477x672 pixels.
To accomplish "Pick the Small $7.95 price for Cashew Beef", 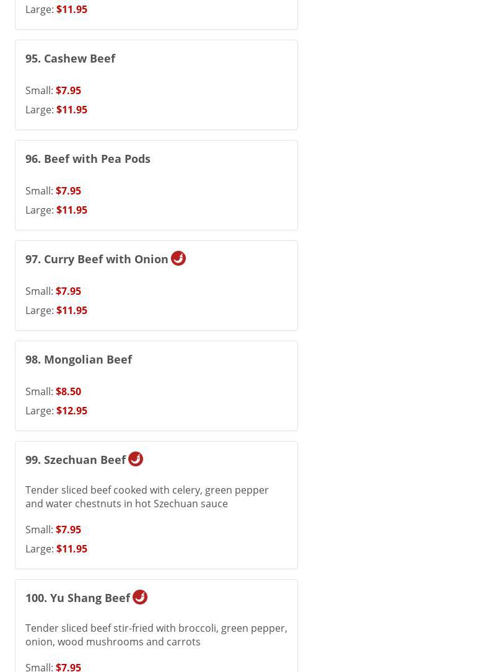I will pos(68,90).
